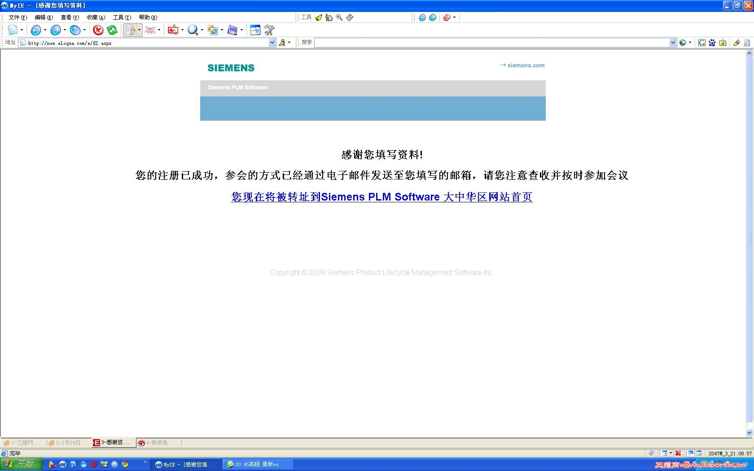Click the Baidu paw search icon
754x471 pixels.
[712, 43]
